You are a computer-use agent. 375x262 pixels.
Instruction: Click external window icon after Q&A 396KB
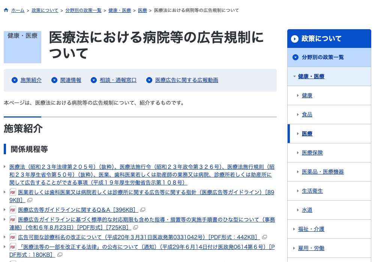[x=143, y=210]
